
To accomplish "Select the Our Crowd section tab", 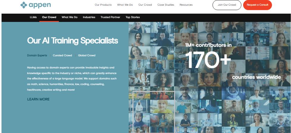I will click(x=49, y=17).
